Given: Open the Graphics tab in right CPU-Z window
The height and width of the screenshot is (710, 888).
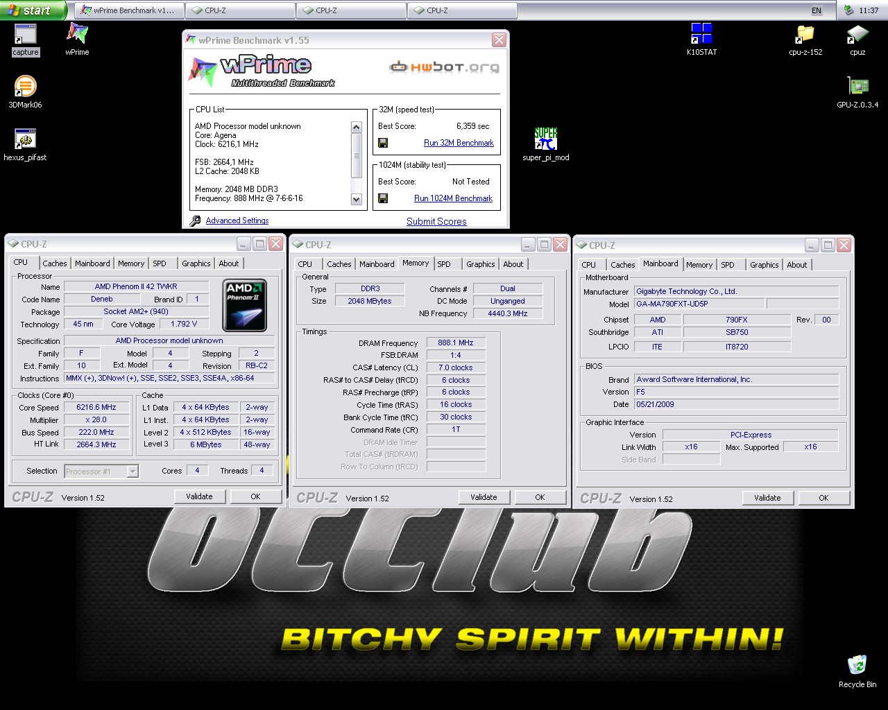Looking at the screenshot, I should (765, 265).
